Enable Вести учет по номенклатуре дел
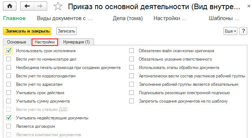This screenshot has height=138, width=252. tap(9, 59)
